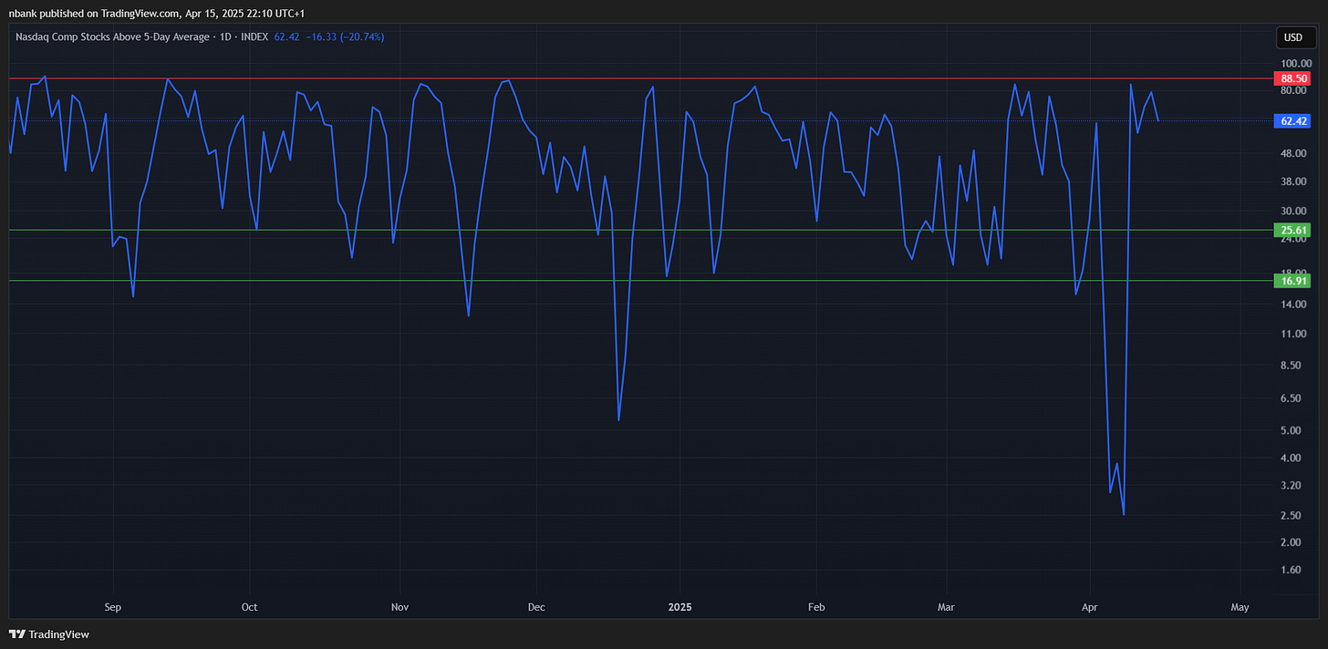Click the May label on time axis
Viewport: 1328px width, 649px height.
[1240, 606]
